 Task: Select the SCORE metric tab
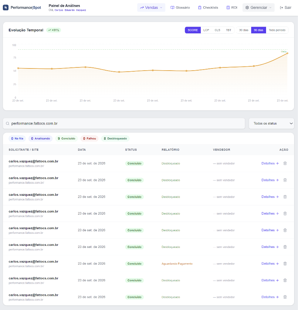click(193, 30)
